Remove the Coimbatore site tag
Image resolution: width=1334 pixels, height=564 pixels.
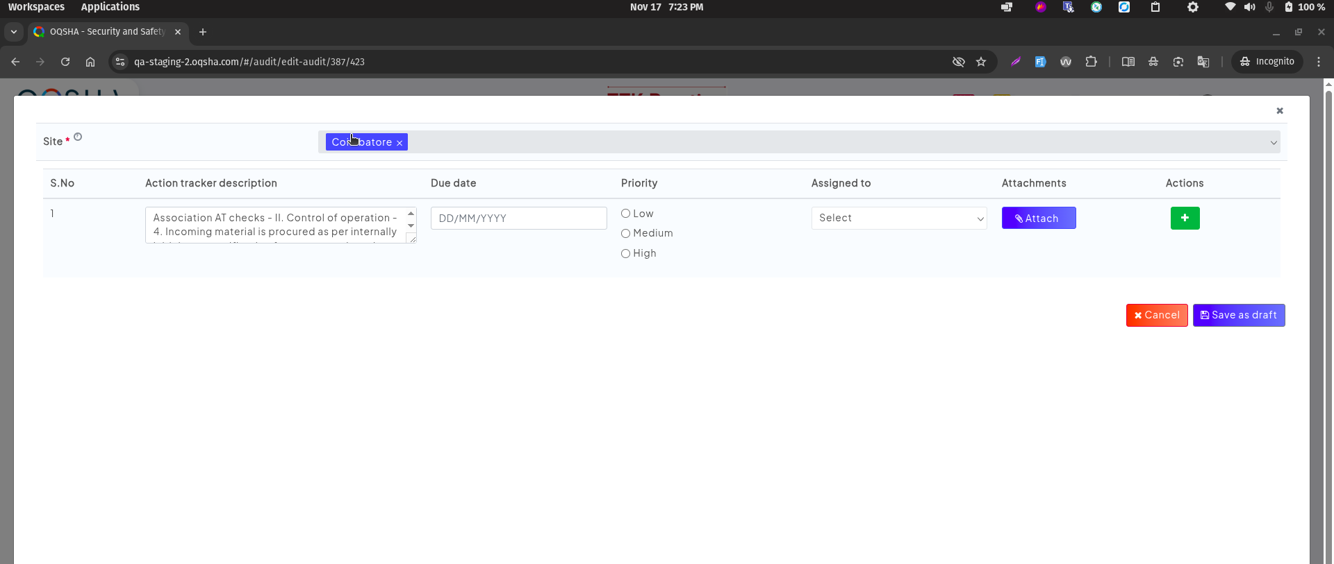(400, 143)
